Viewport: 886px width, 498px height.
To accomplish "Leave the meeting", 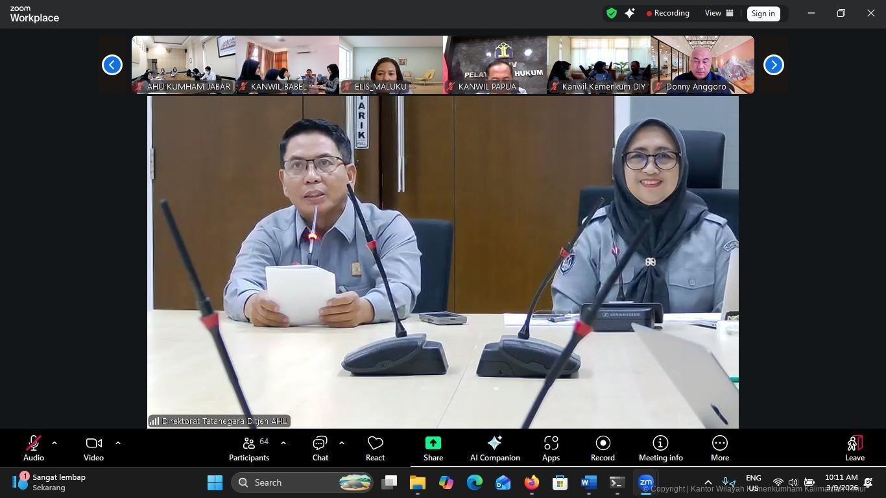I will click(x=854, y=448).
